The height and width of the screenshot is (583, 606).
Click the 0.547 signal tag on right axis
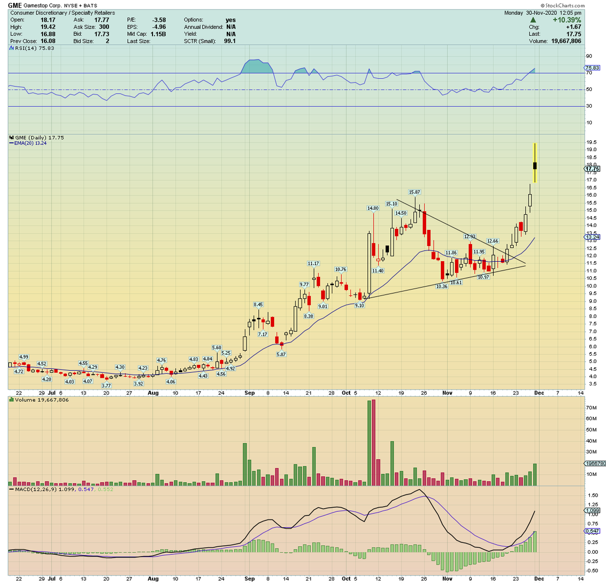coord(592,531)
